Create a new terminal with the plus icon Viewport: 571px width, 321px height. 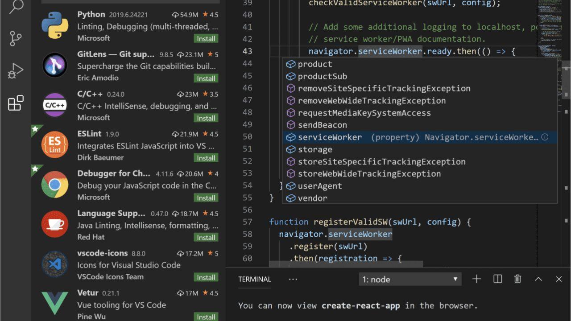[476, 279]
